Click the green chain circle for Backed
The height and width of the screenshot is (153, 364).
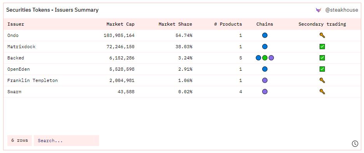[265, 58]
